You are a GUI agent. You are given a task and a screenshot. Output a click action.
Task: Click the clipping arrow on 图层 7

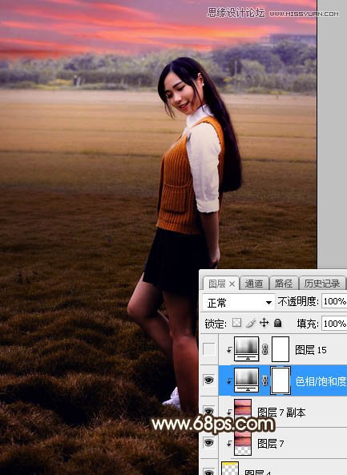(x=229, y=444)
